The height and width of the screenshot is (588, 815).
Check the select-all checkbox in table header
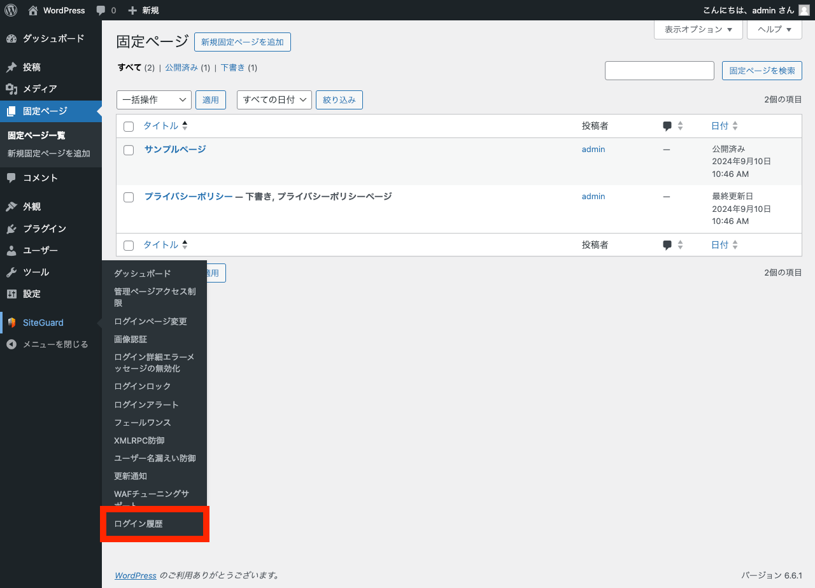click(x=129, y=127)
